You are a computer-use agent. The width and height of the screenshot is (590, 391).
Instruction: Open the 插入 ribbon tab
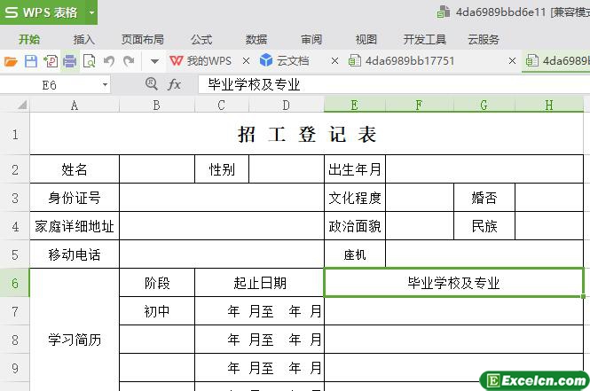[x=84, y=40]
